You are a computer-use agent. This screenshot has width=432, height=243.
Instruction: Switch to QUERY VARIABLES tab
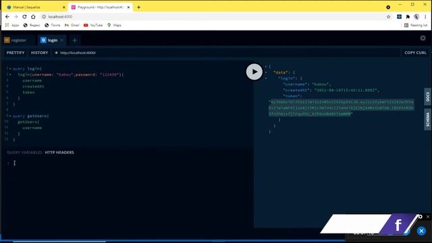tap(24, 153)
